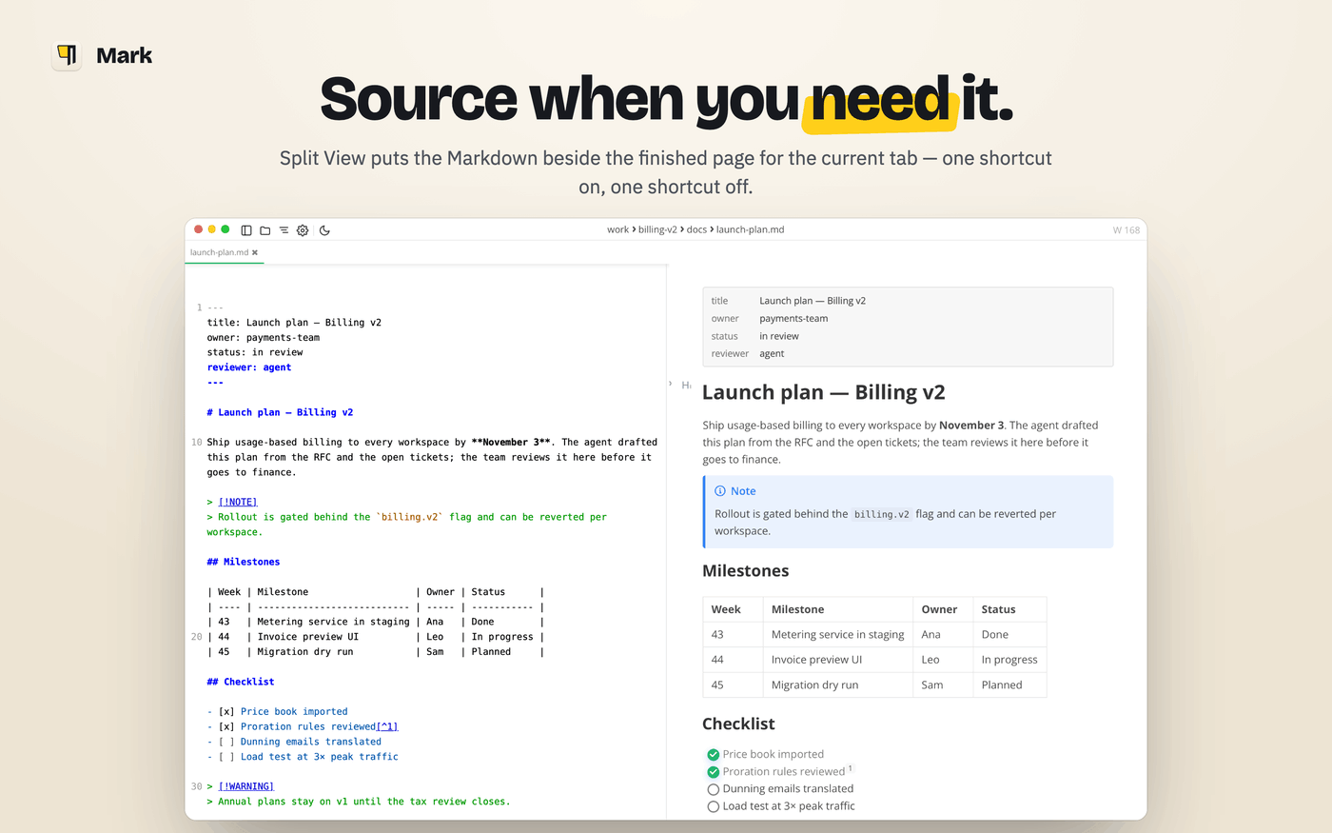Click the green fullscreen button
1332x833 pixels.
(x=225, y=229)
